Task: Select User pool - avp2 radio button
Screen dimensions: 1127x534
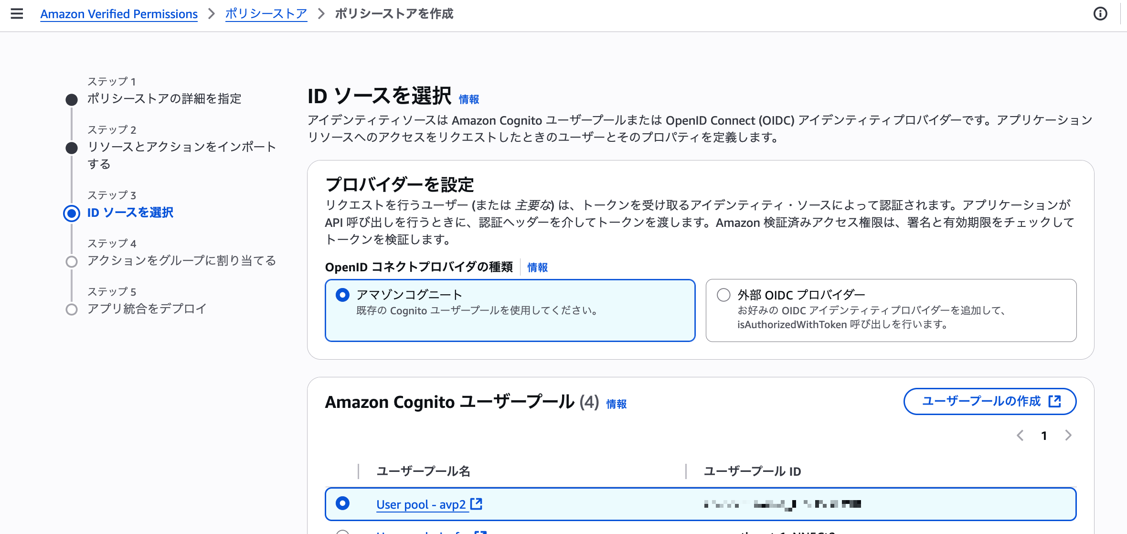Action: [x=342, y=504]
